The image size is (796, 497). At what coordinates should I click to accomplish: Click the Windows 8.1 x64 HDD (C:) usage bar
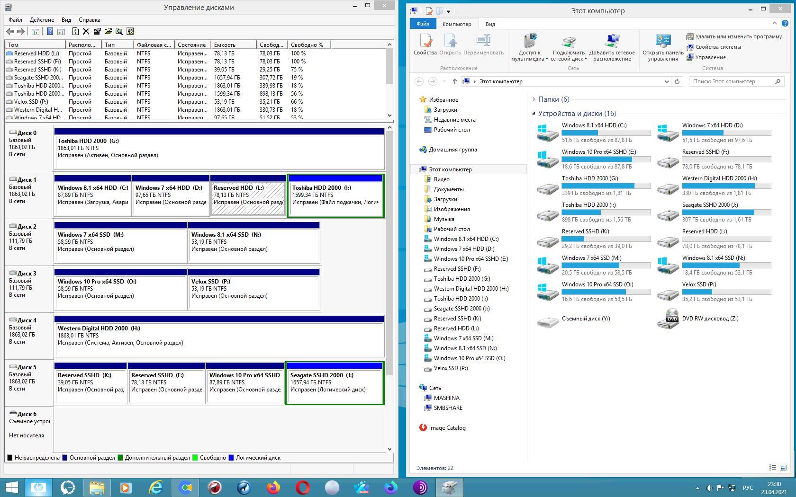[x=606, y=133]
